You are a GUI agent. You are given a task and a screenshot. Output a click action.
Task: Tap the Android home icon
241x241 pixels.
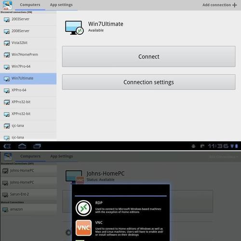click(x=22, y=146)
